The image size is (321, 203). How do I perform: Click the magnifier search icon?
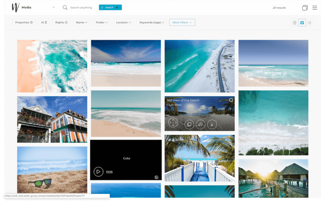point(65,8)
